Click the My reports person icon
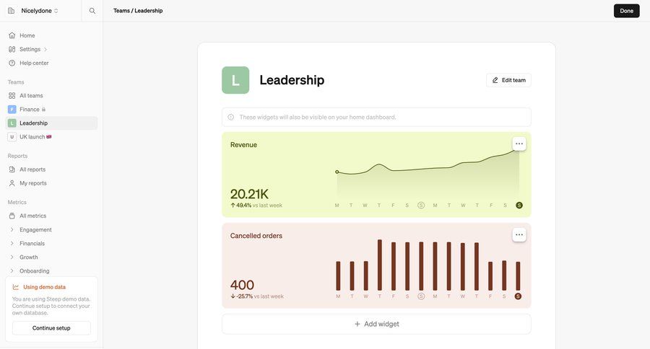 tap(12, 183)
